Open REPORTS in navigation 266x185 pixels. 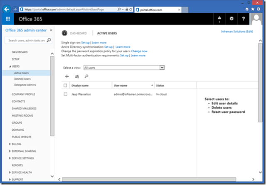[17, 166]
